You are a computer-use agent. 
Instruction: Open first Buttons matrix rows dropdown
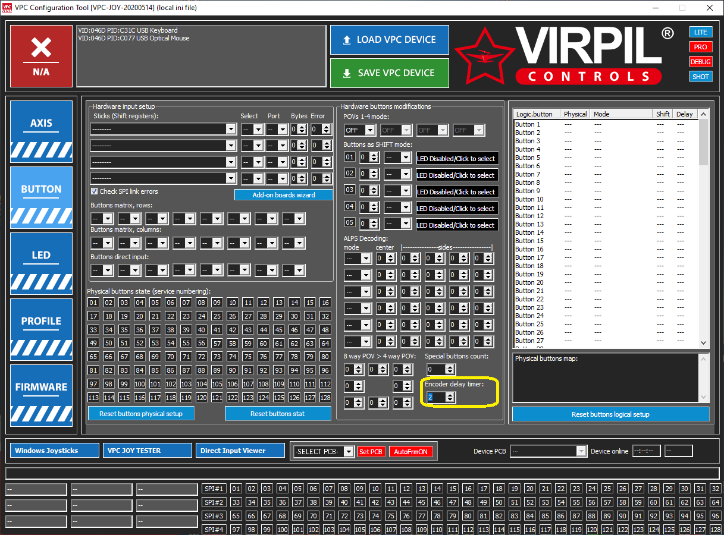102,219
